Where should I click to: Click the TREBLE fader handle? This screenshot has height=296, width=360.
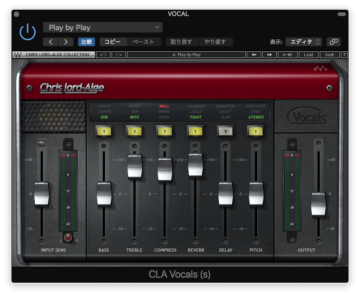134,166
